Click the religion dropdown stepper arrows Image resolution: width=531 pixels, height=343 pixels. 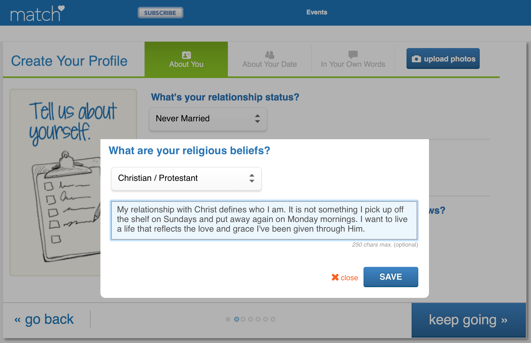(x=252, y=178)
